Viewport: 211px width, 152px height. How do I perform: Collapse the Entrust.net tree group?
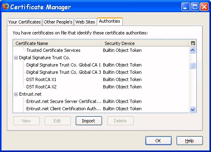[x=16, y=94]
